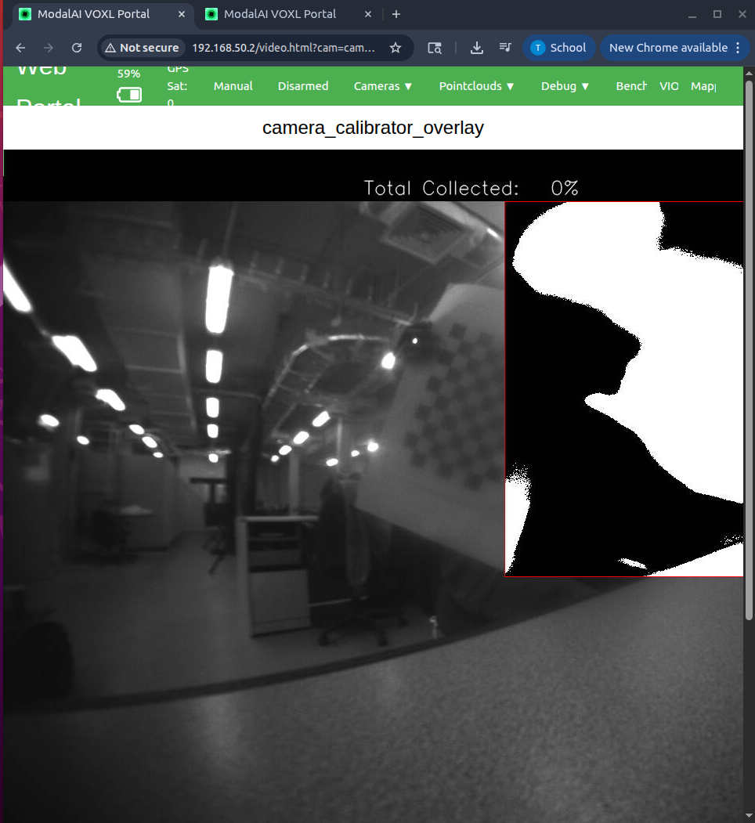The image size is (755, 823).
Task: Bookmark the page using the star icon
Action: (x=396, y=48)
